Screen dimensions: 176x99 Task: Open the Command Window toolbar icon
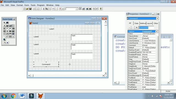pos(80,9)
